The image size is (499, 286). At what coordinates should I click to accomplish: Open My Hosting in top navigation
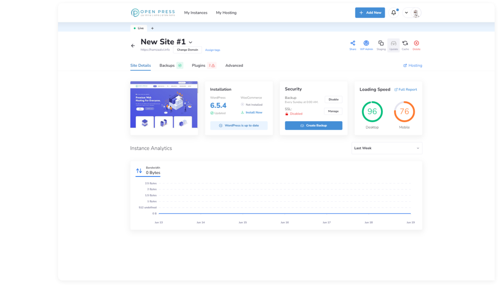[226, 13]
